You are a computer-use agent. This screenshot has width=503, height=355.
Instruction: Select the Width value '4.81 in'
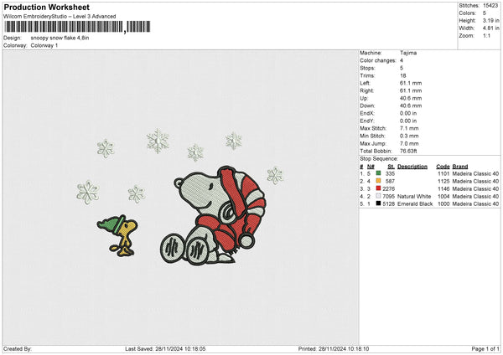(490, 28)
